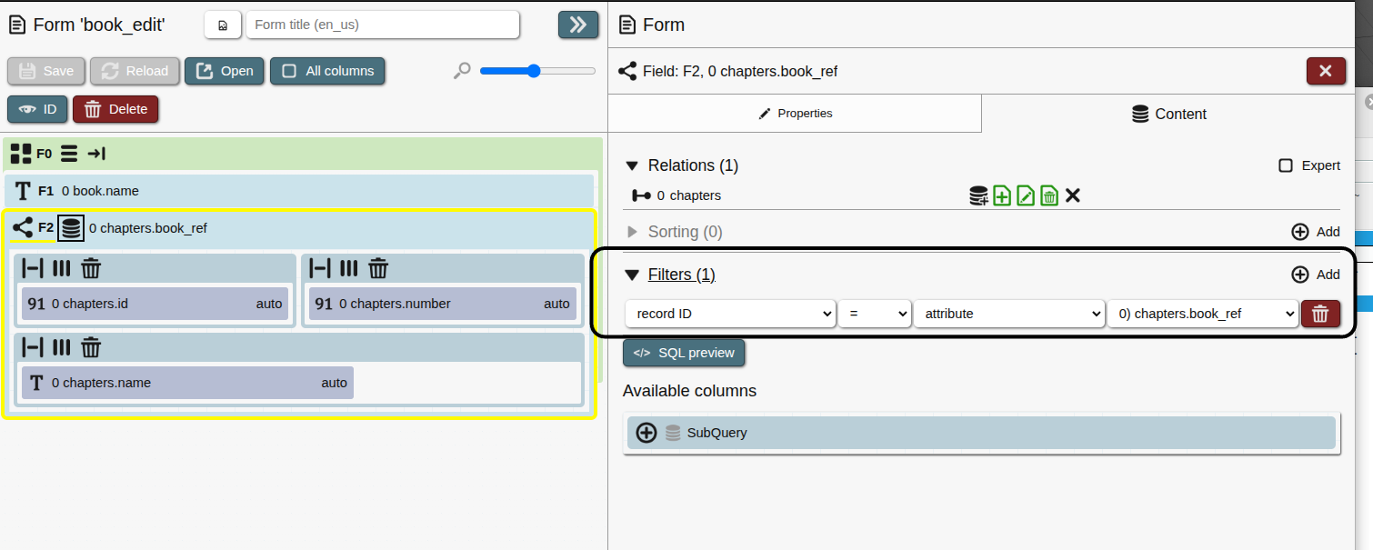Switch to the Content tab

click(1168, 114)
